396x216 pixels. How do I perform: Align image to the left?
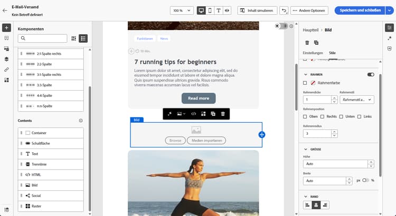click(x=307, y=205)
